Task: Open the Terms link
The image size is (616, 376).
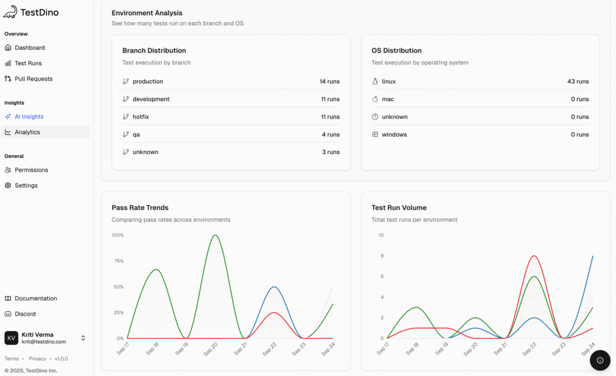Action: click(11, 359)
